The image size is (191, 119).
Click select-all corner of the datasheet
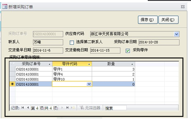click(x=12, y=64)
